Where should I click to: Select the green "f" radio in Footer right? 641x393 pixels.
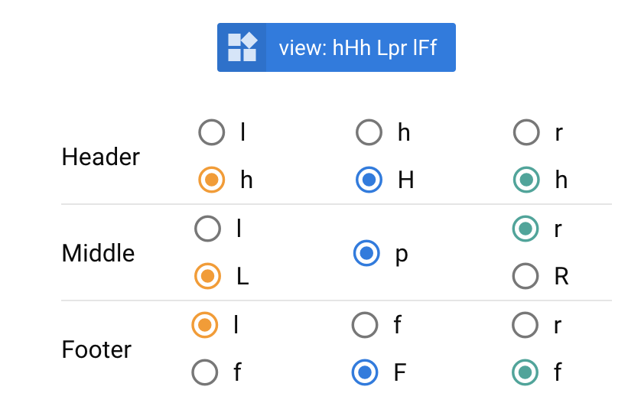525,372
